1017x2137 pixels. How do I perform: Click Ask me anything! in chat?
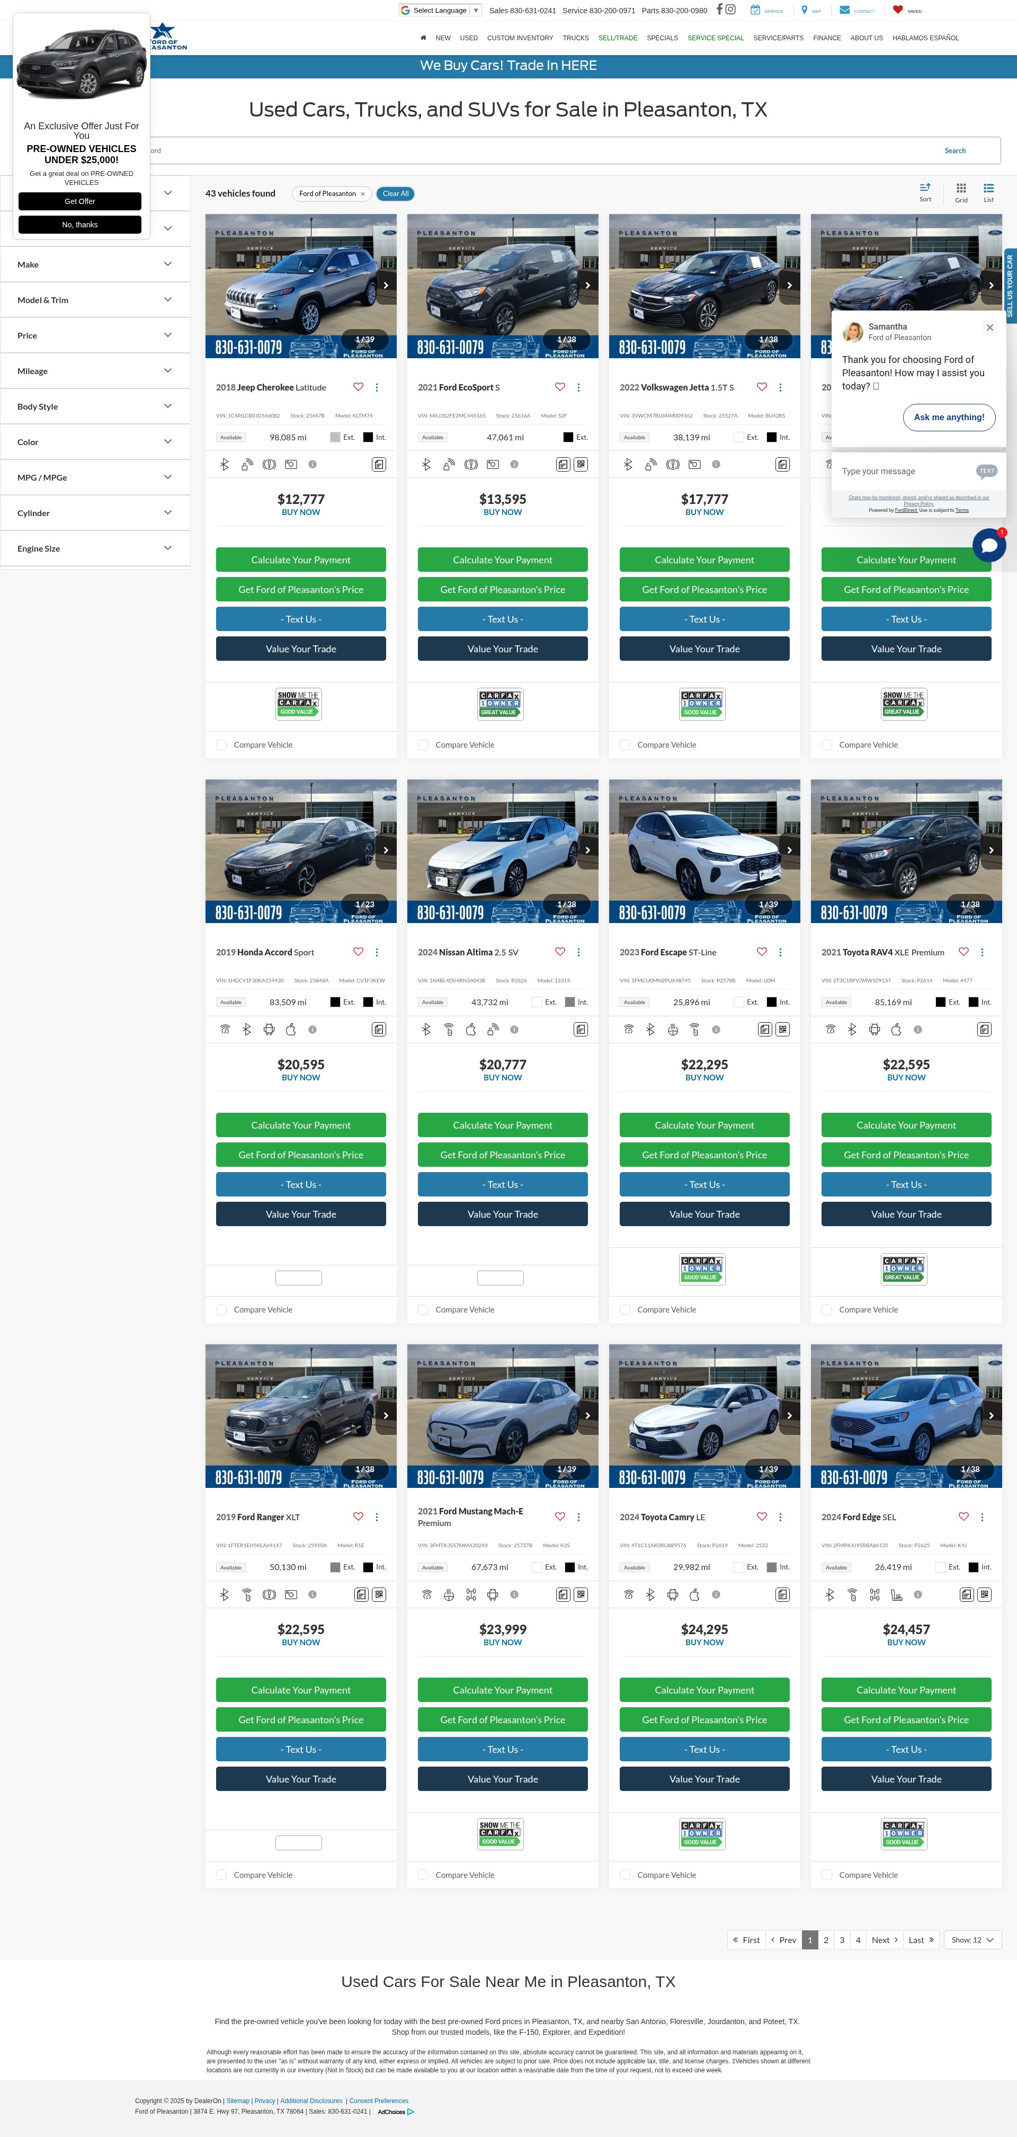click(x=949, y=417)
